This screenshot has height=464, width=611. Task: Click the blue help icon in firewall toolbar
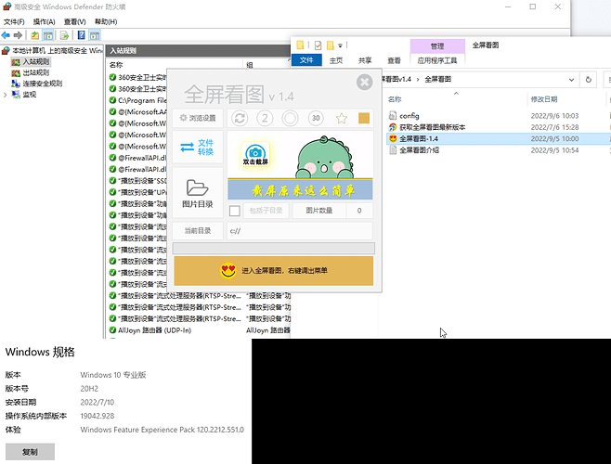coord(81,35)
